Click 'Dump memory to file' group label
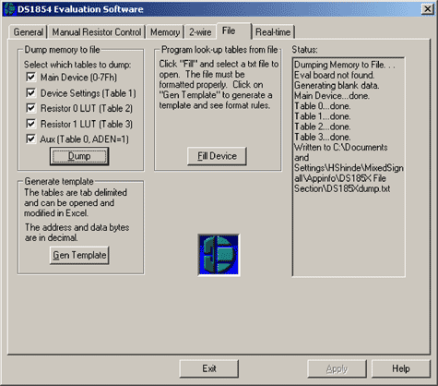Screen dimensions: 438x386 pyautogui.click(x=62, y=50)
